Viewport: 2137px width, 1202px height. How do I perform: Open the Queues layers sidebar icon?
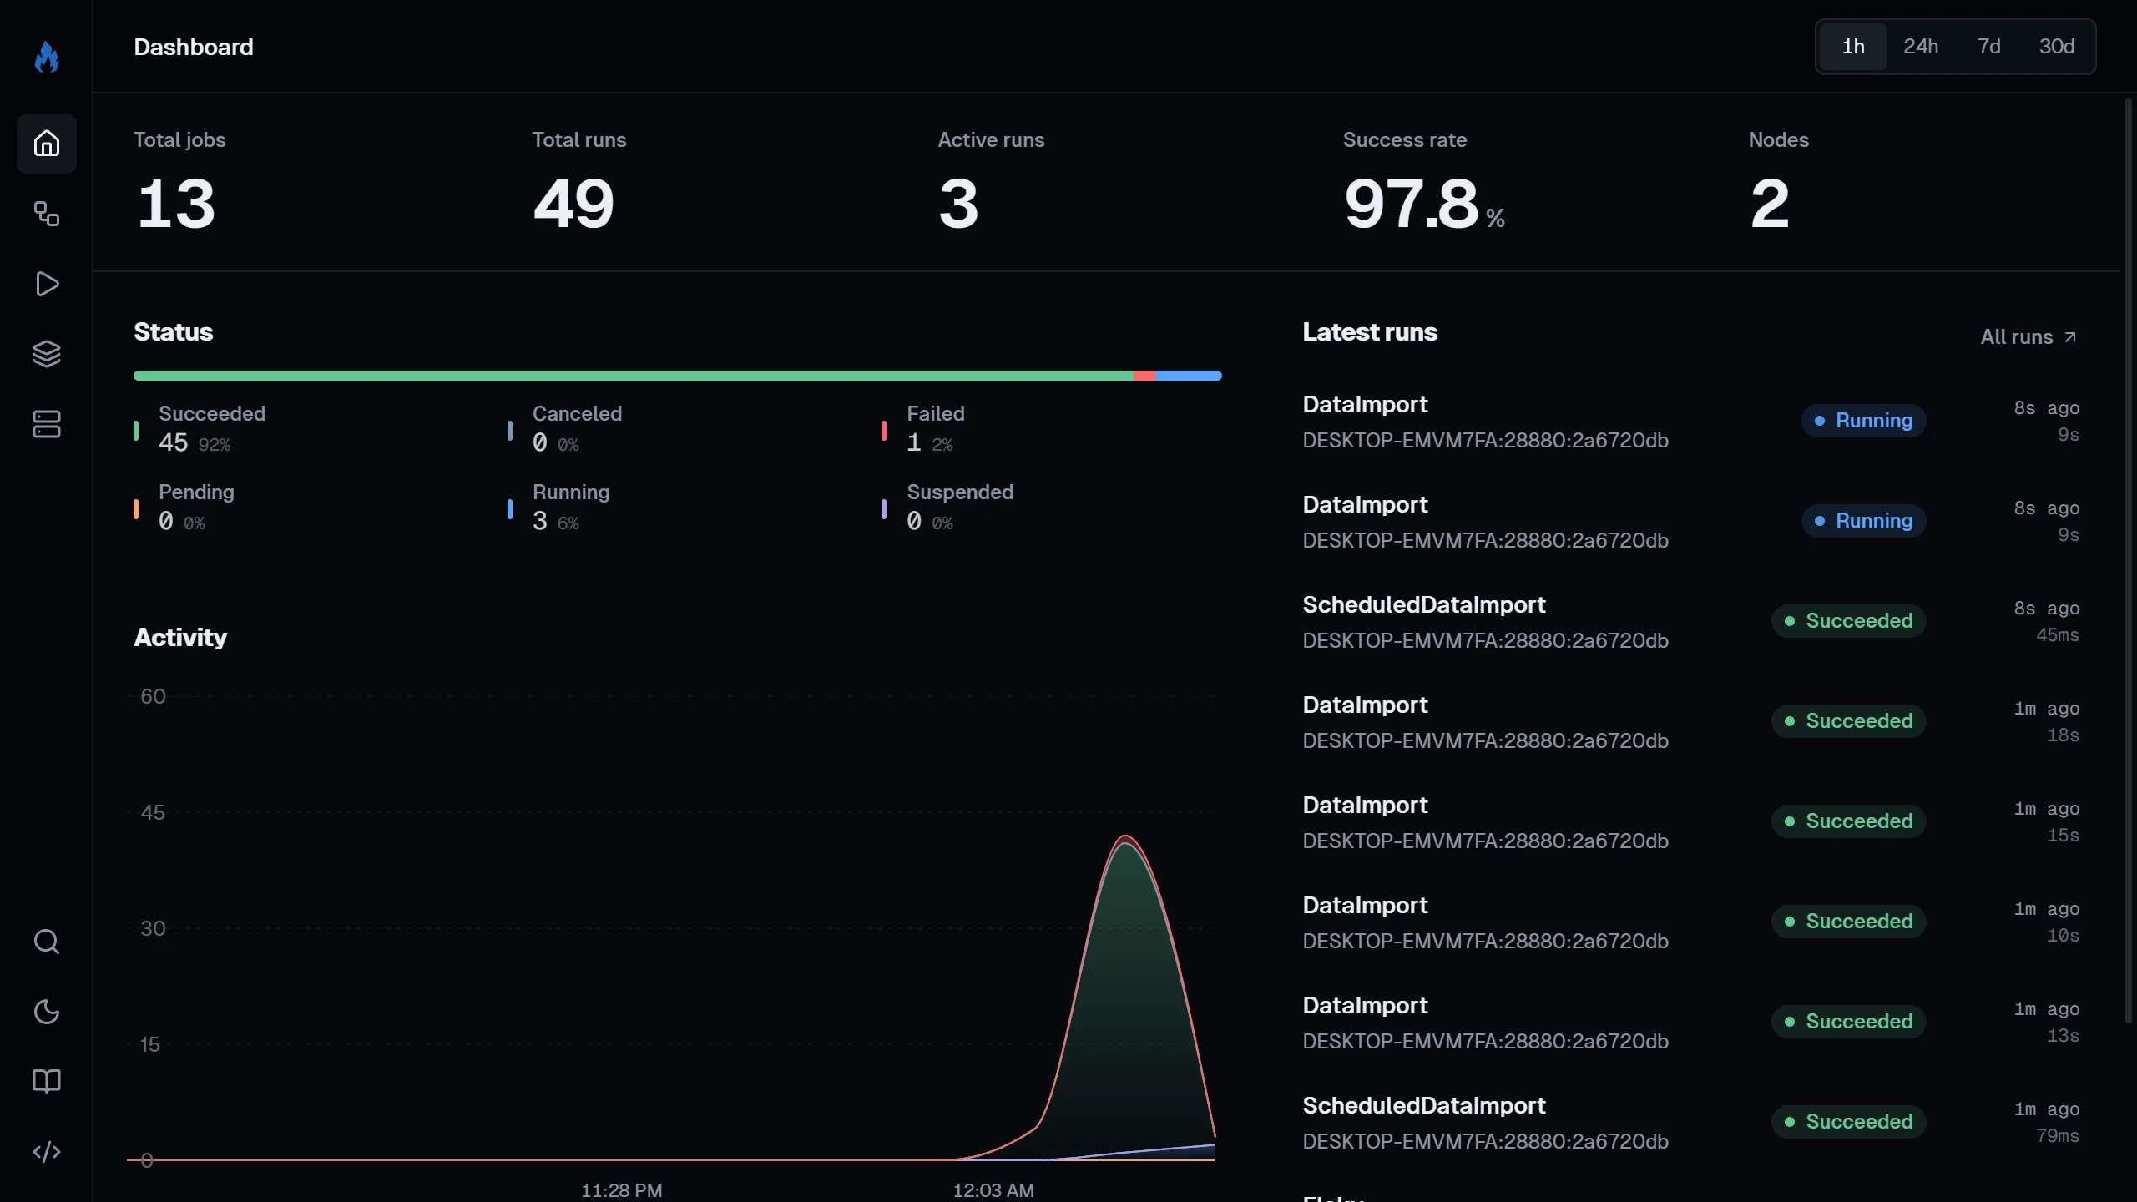pyautogui.click(x=47, y=354)
